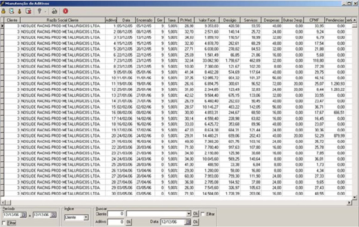The image size is (359, 227).
Task: Click the document with red X icon
Action: [28, 11]
